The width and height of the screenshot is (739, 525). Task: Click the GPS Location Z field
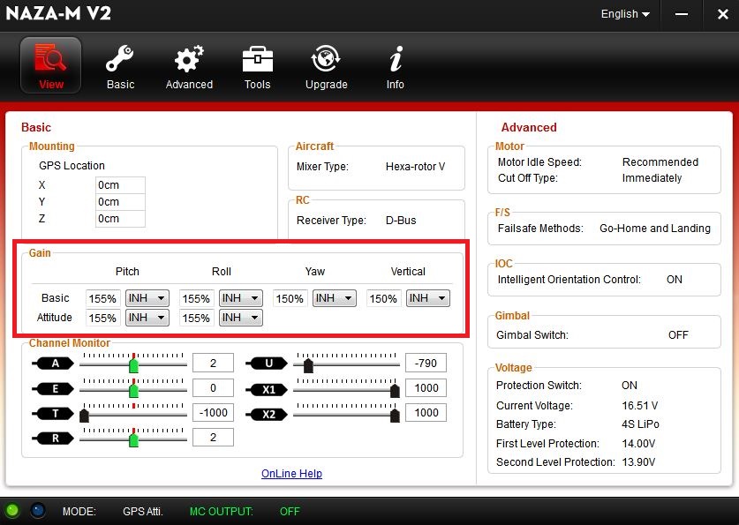point(120,219)
